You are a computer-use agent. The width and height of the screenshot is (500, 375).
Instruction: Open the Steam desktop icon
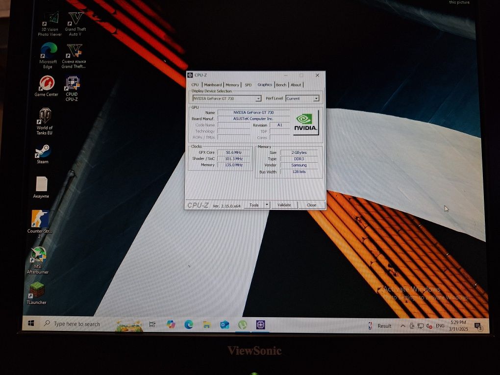(43, 154)
